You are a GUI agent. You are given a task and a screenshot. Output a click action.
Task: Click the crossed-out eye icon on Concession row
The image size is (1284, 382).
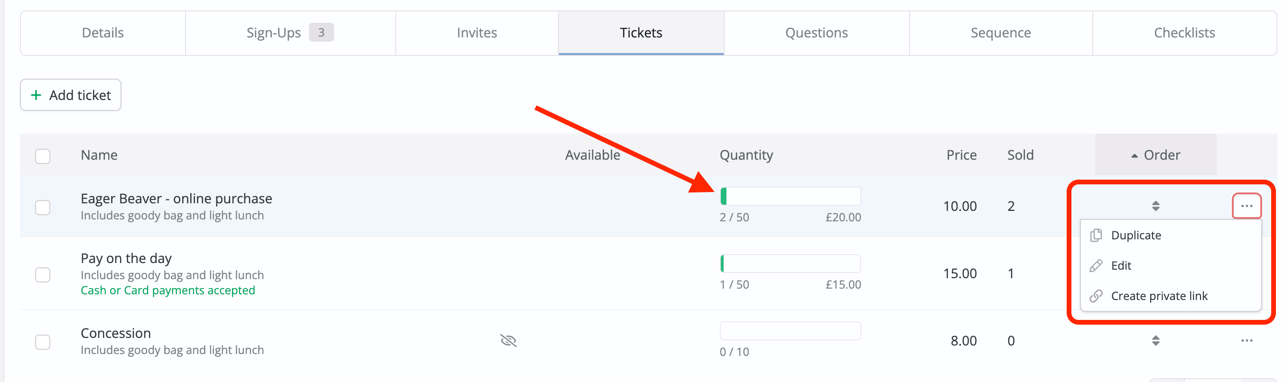coord(508,341)
